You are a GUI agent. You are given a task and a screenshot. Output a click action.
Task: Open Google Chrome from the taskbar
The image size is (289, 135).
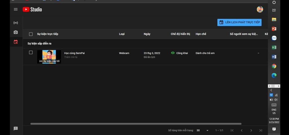click(x=274, y=66)
